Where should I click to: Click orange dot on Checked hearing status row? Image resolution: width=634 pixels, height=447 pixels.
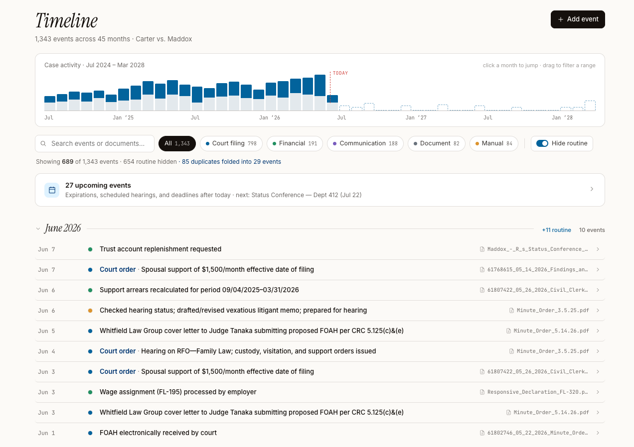[x=90, y=311]
